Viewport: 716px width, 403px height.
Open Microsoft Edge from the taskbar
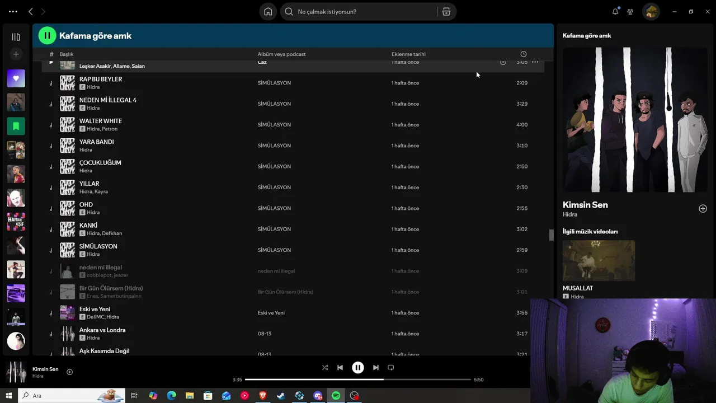(171, 396)
